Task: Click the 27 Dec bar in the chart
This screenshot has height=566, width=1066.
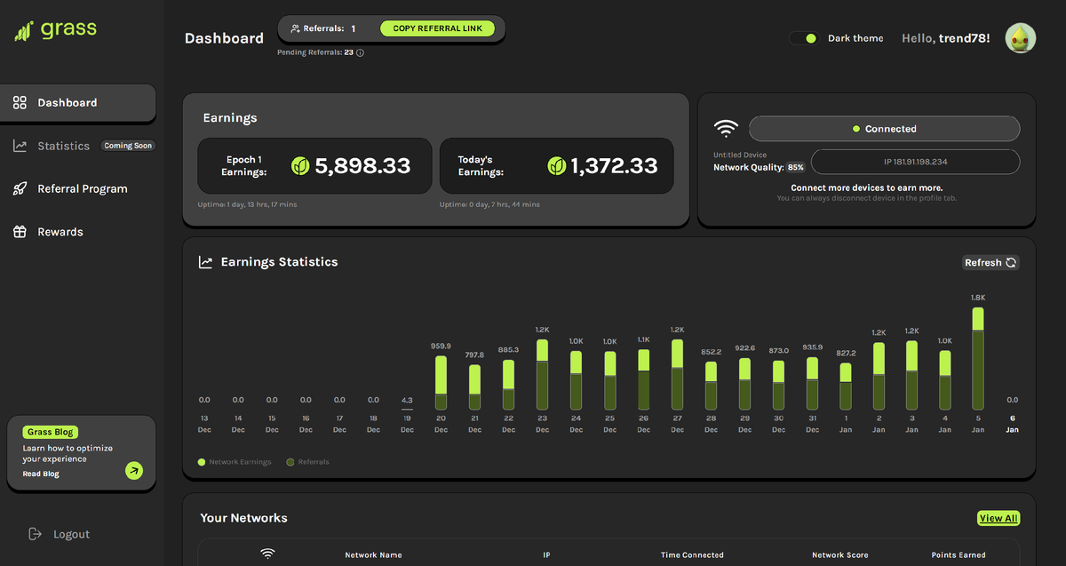Action: pyautogui.click(x=678, y=374)
